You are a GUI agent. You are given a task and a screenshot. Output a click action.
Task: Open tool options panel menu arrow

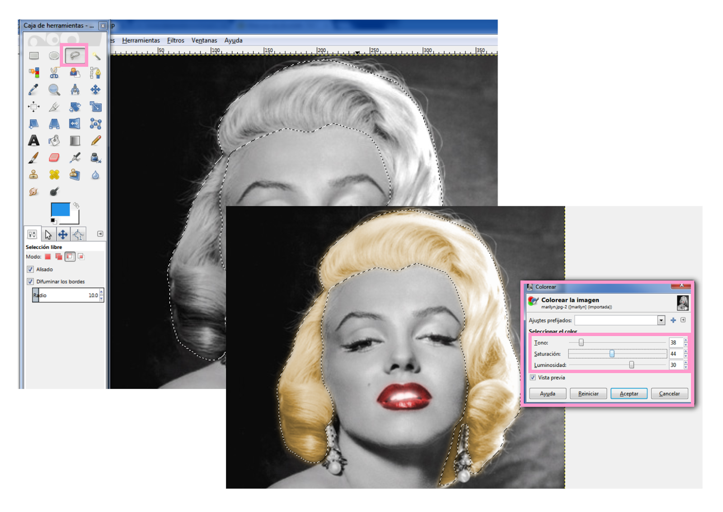100,234
